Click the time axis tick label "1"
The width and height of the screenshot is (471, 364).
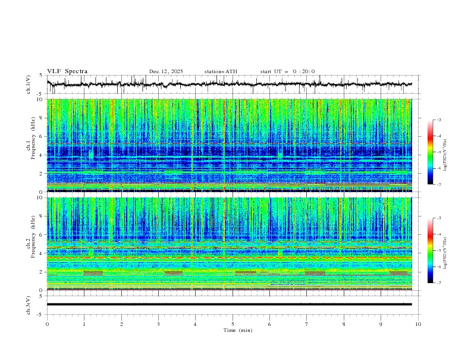84,324
